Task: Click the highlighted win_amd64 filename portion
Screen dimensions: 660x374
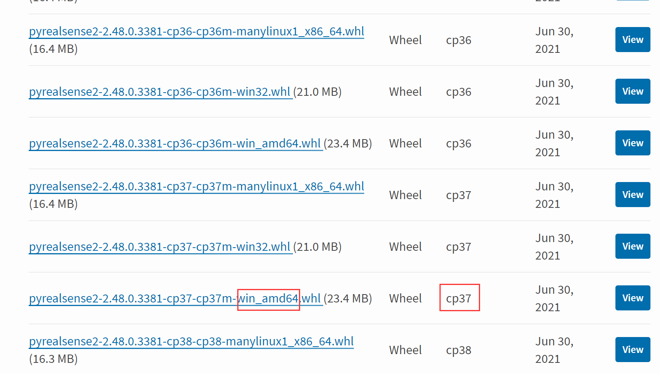Action: tap(268, 298)
